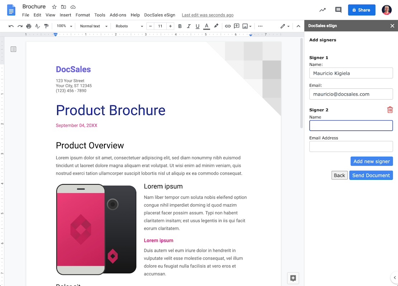Hide side panel chevron arrow
Viewport: 398px width, 286px height.
pos(394,278)
